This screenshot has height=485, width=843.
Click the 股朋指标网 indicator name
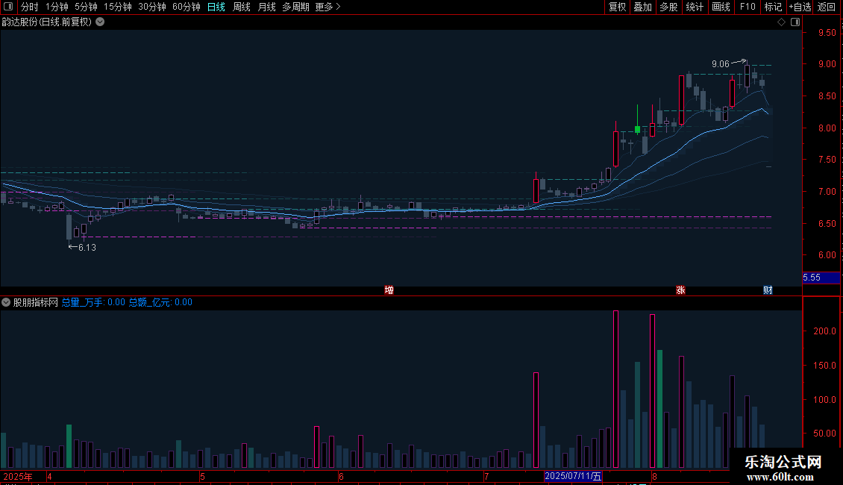[36, 302]
